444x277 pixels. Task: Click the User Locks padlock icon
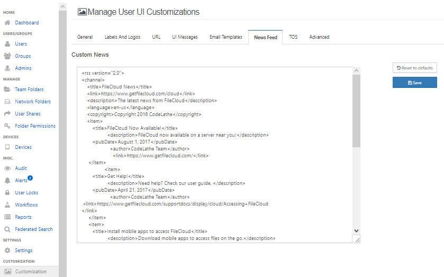7,193
